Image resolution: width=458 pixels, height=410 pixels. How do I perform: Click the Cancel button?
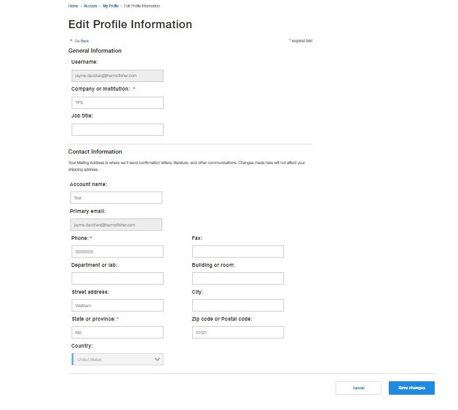click(x=358, y=388)
